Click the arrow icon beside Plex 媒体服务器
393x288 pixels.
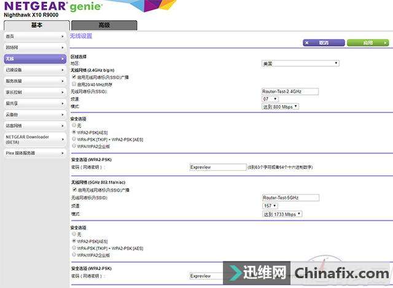pos(63,153)
